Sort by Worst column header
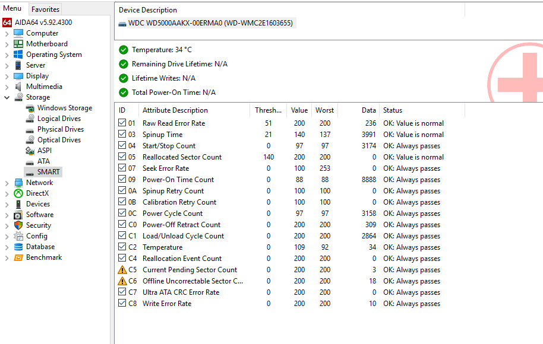Screen dimensions: 543x344 [324, 110]
